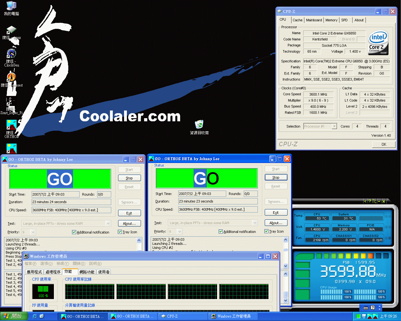Open Test dropdown in left ORTHOS window

pos(108,224)
